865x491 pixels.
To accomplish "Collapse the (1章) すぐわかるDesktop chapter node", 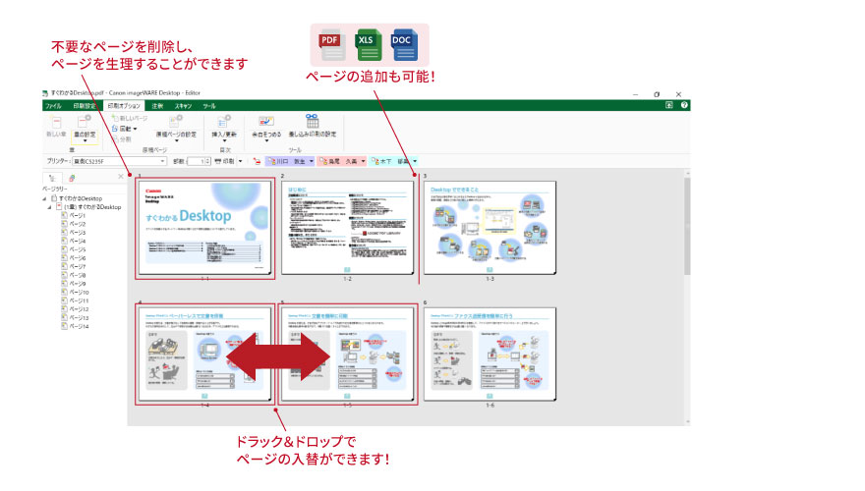I will click(x=50, y=207).
